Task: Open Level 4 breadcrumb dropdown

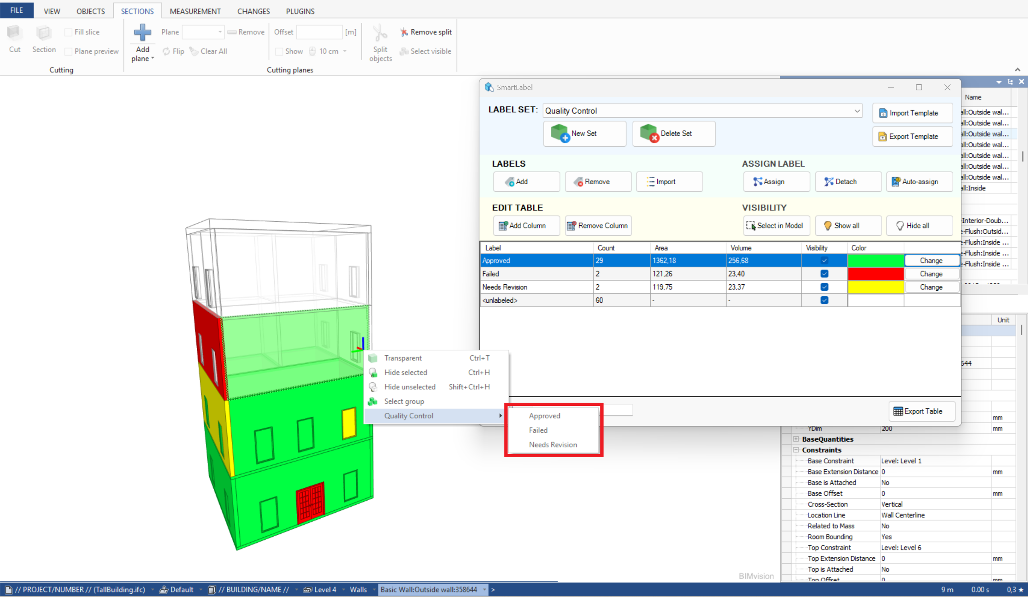Action: tap(343, 590)
